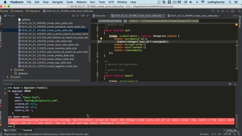Click the database breadcrumb folder
Image resolution: width=242 pixels, height=136 pixels.
17,11
